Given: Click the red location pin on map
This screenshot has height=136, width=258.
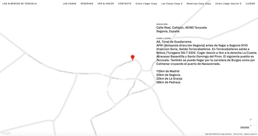Looking at the screenshot, I should coord(133,58).
